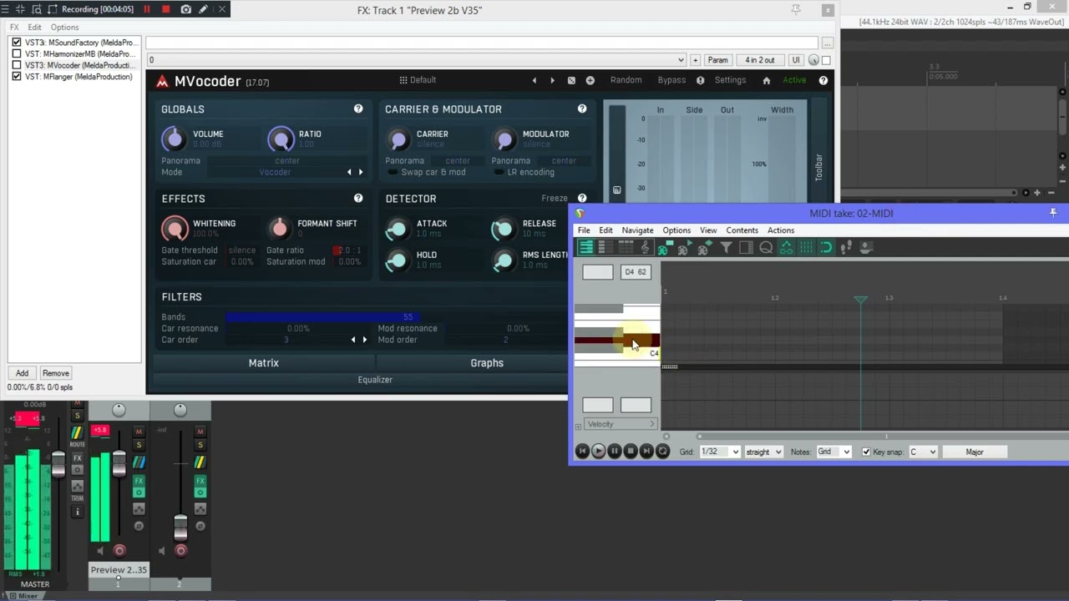This screenshot has width=1069, height=601.
Task: Open Globals section help icon
Action: (x=358, y=109)
